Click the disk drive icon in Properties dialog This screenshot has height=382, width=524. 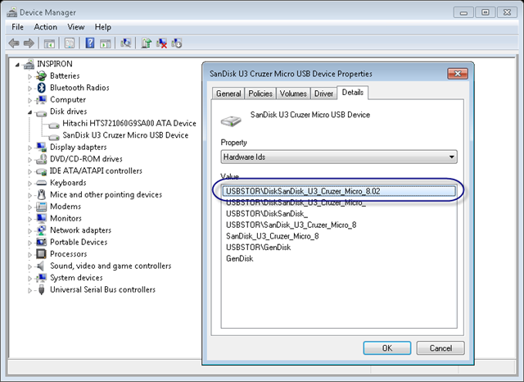(x=231, y=121)
